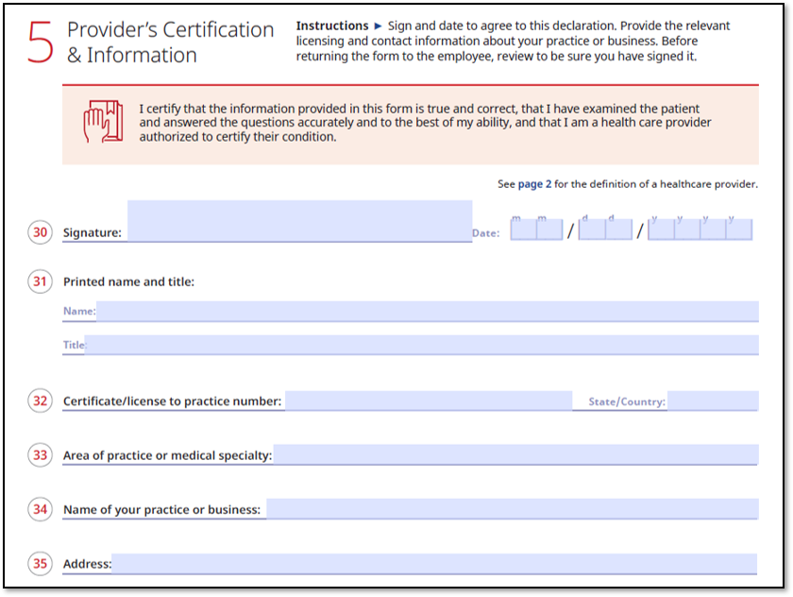Click the large red section number 5
Image resolution: width=793 pixels, height=597 pixels.
[41, 43]
